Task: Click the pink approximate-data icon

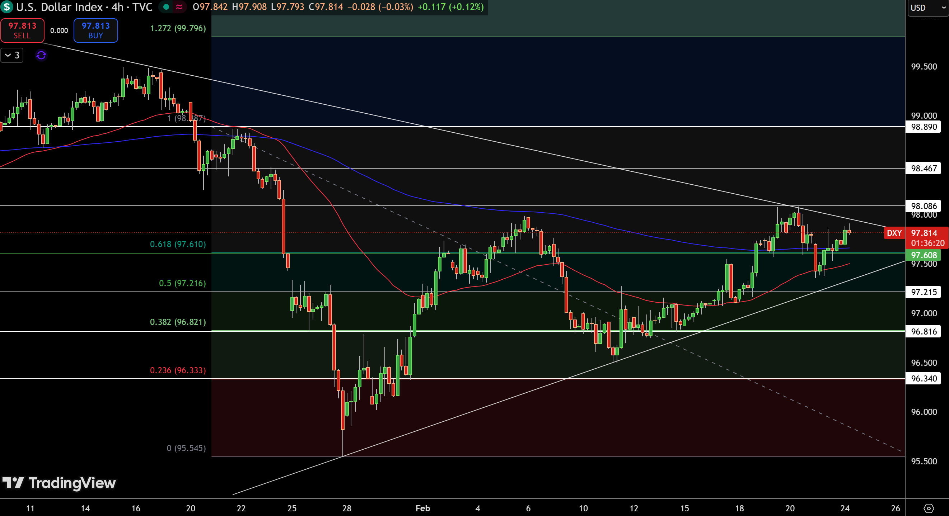Action: (x=179, y=7)
